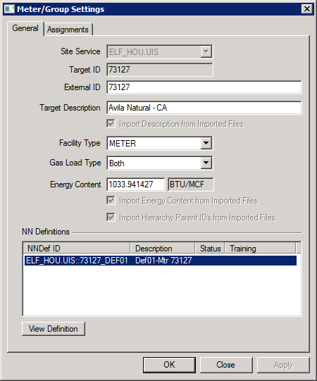Click the Meter/Group Settings title bar icon
Screen dimensions: 317x381
click(9, 9)
